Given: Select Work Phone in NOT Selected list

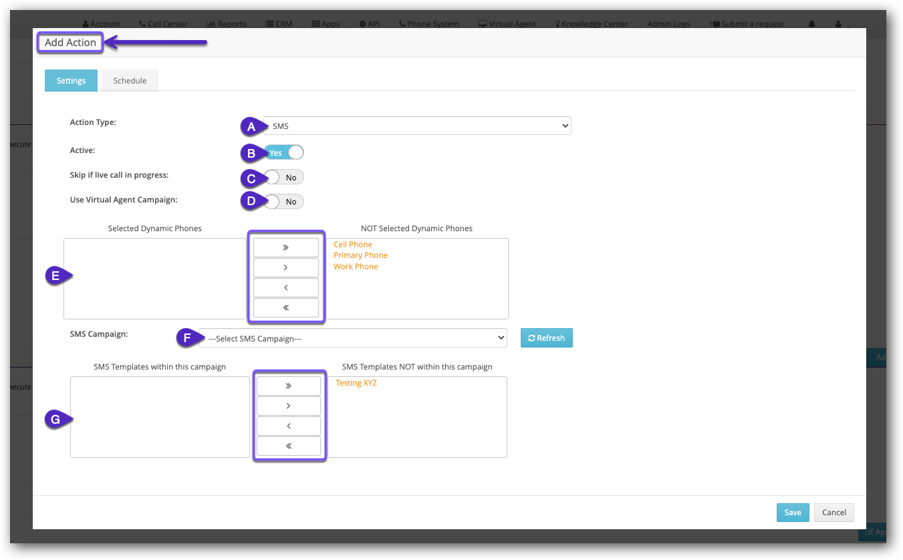Looking at the screenshot, I should click(356, 267).
